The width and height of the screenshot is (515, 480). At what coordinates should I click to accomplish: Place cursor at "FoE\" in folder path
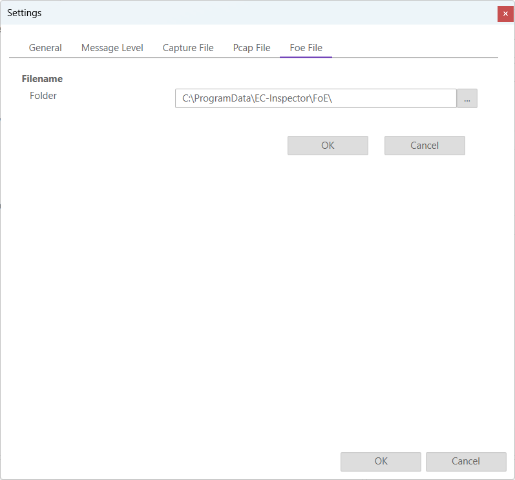pos(321,98)
